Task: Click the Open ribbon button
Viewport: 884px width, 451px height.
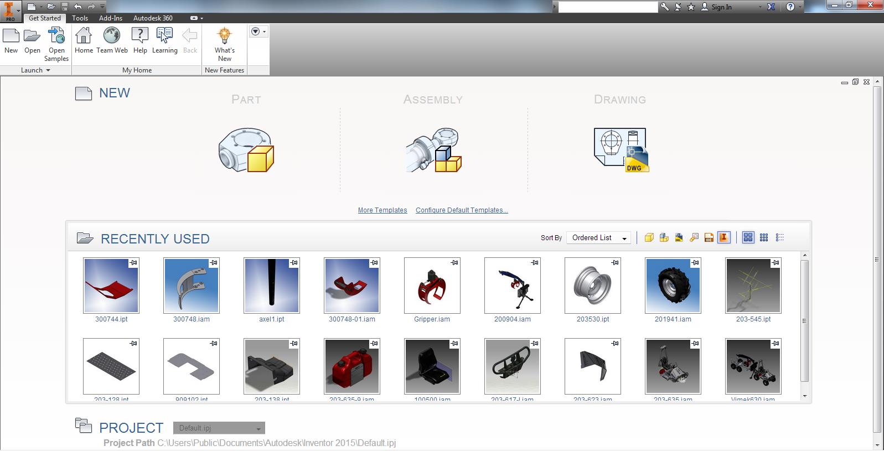Action: [x=32, y=41]
